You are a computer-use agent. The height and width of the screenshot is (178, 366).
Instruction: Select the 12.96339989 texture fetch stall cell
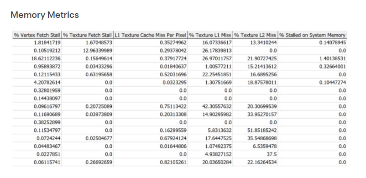(x=88, y=51)
